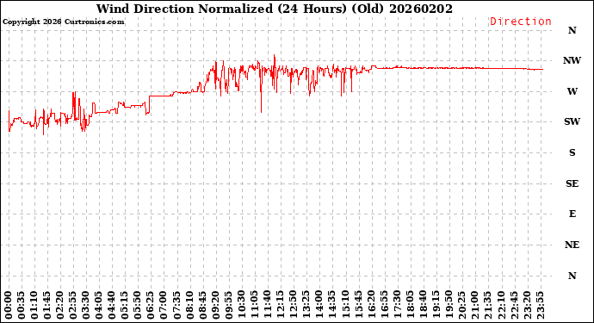Click the '17:30' time axis label

pos(397,306)
